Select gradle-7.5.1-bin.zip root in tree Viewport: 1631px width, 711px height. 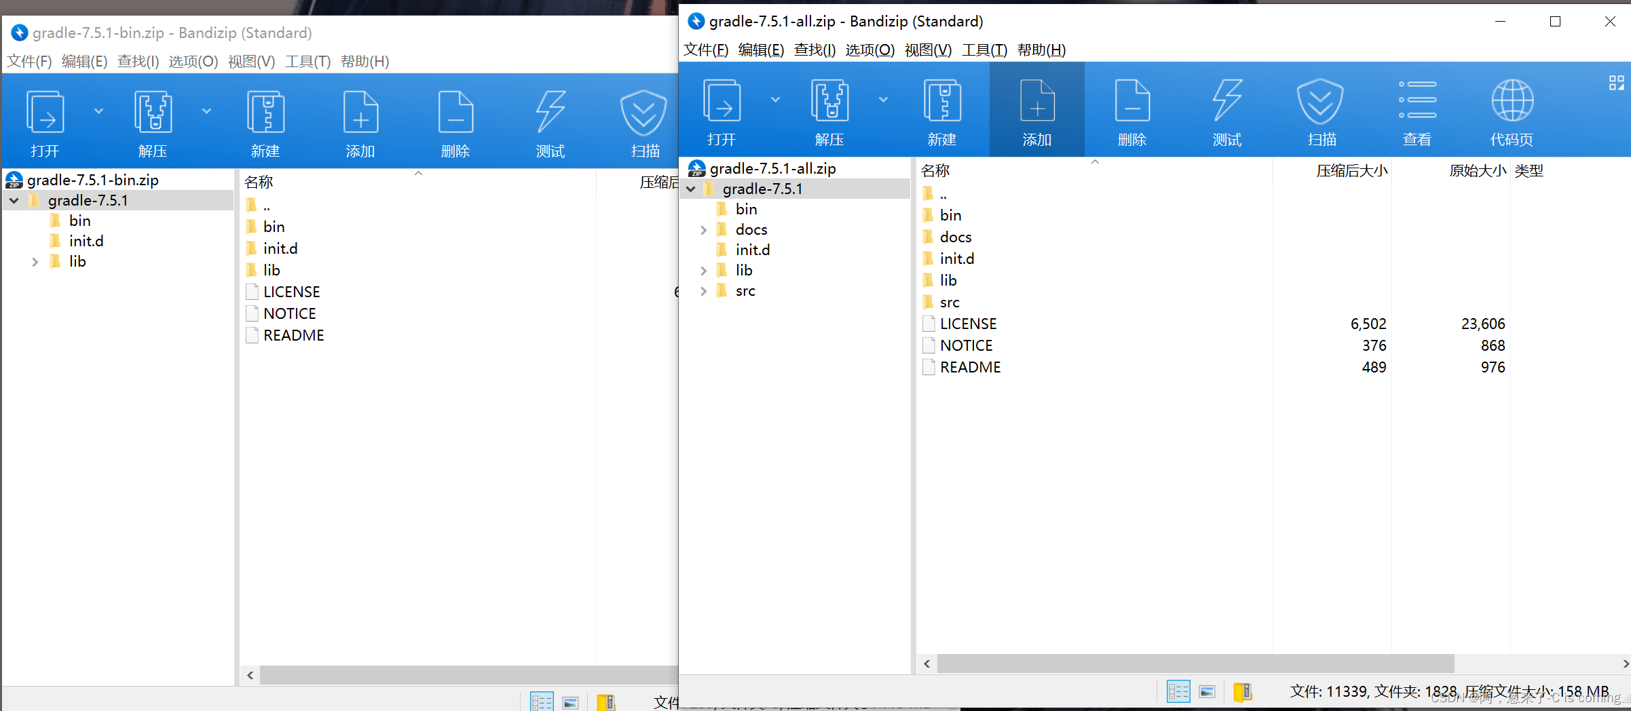click(92, 180)
